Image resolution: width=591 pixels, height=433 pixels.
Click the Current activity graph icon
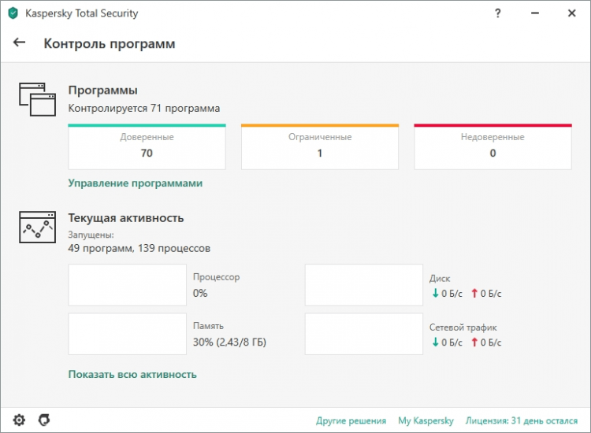38,227
